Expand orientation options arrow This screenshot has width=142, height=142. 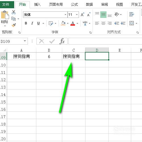121,14
